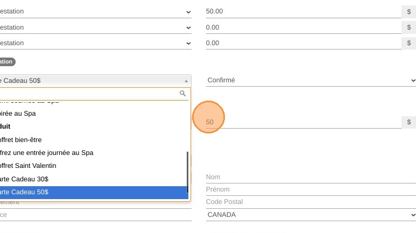416x233 pixels.
Task: Click the search magnifier icon in dropdown
Action: coord(182,94)
